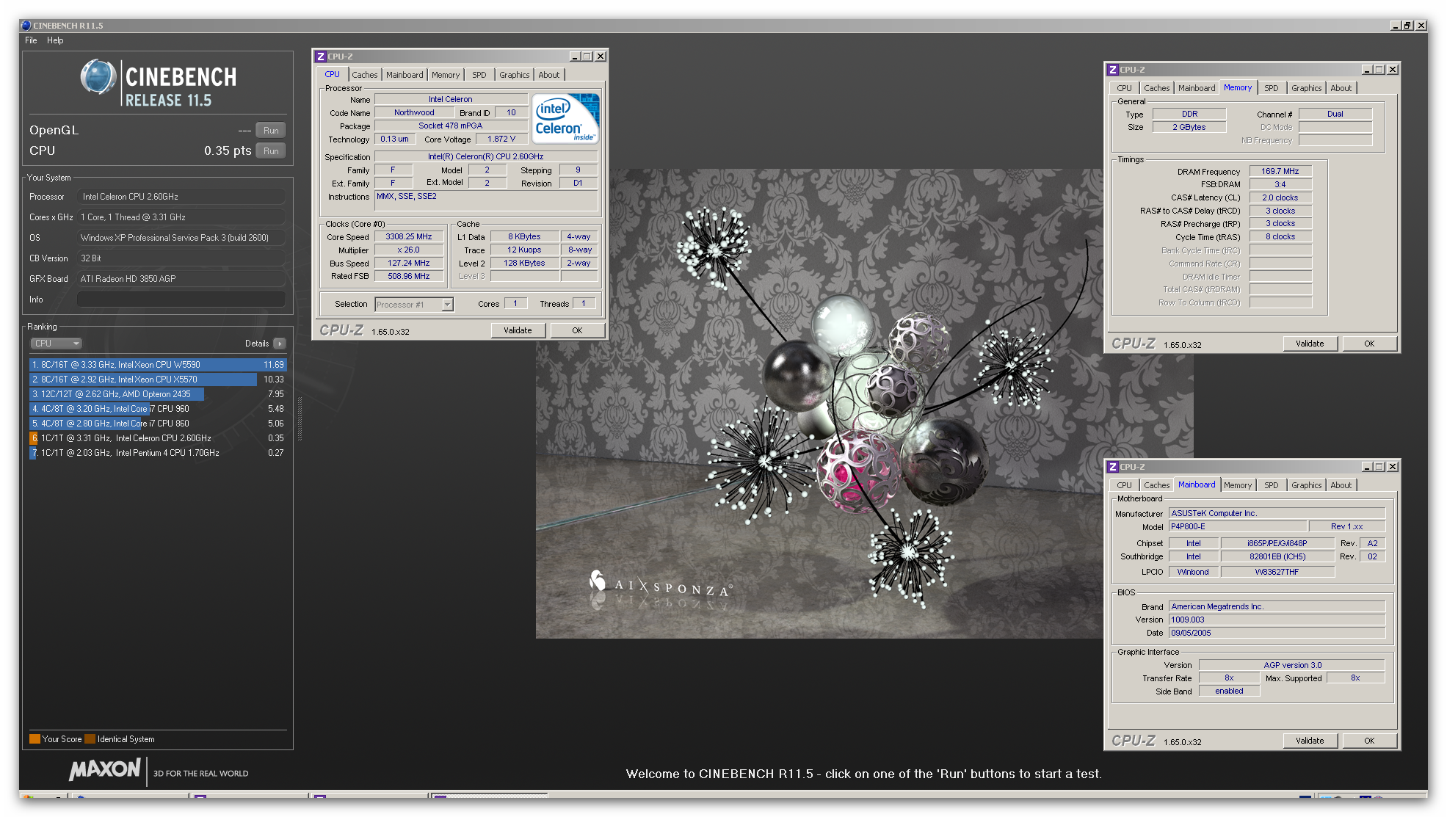Screen dimensions: 1447x817
Task: Click the Core Speed value 3308.25 MHz
Action: point(409,236)
